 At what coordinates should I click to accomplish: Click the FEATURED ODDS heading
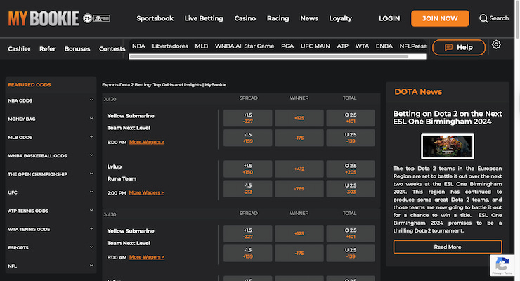point(30,85)
